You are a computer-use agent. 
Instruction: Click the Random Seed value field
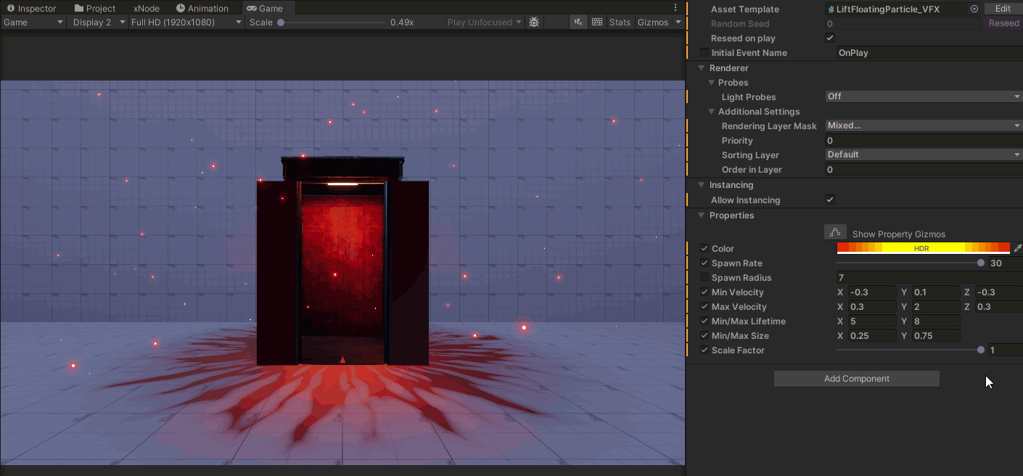tap(903, 23)
